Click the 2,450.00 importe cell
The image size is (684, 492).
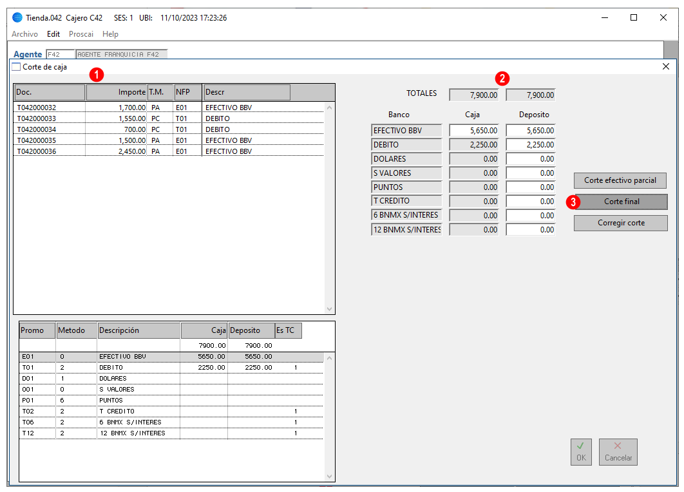[x=132, y=151]
